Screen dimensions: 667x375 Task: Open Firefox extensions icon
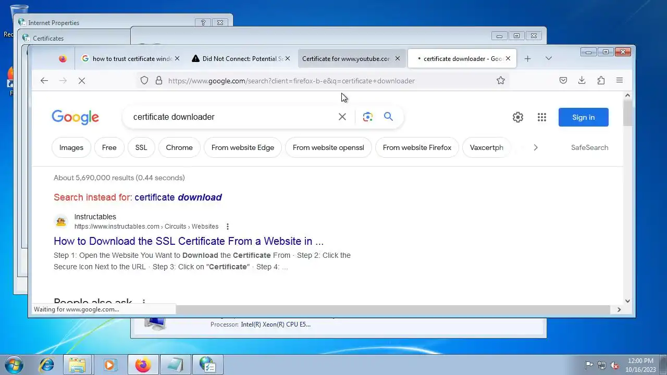(x=601, y=80)
